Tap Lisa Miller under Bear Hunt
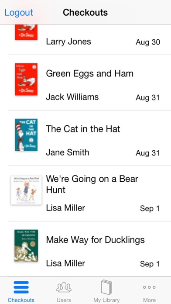171x304 pixels. (65, 208)
